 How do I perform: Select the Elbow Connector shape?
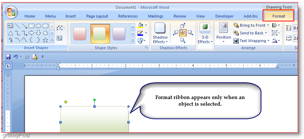coord(18,33)
